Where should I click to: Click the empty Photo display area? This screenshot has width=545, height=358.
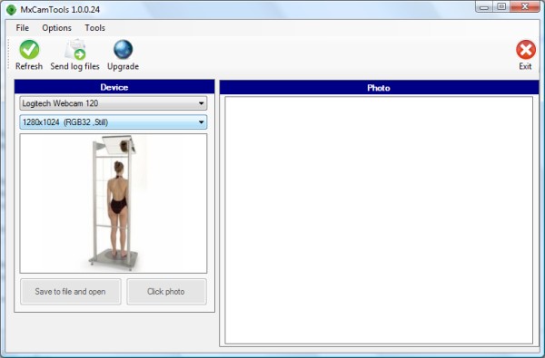point(379,220)
